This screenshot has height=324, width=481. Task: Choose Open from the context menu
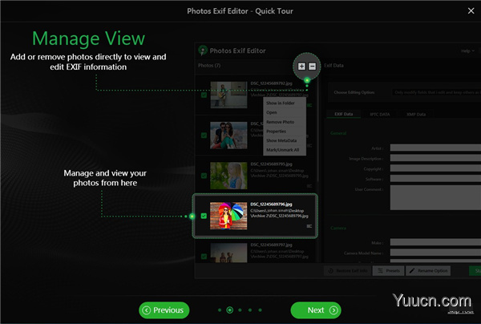(272, 112)
